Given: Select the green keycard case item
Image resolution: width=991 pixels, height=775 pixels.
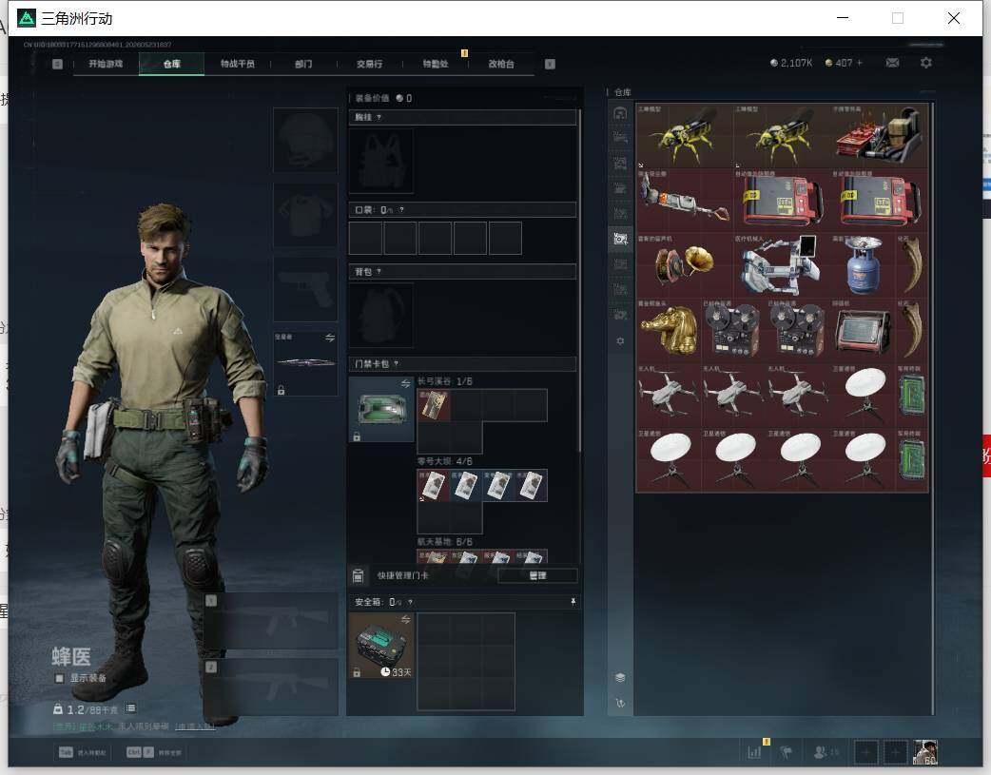Looking at the screenshot, I should [x=381, y=409].
